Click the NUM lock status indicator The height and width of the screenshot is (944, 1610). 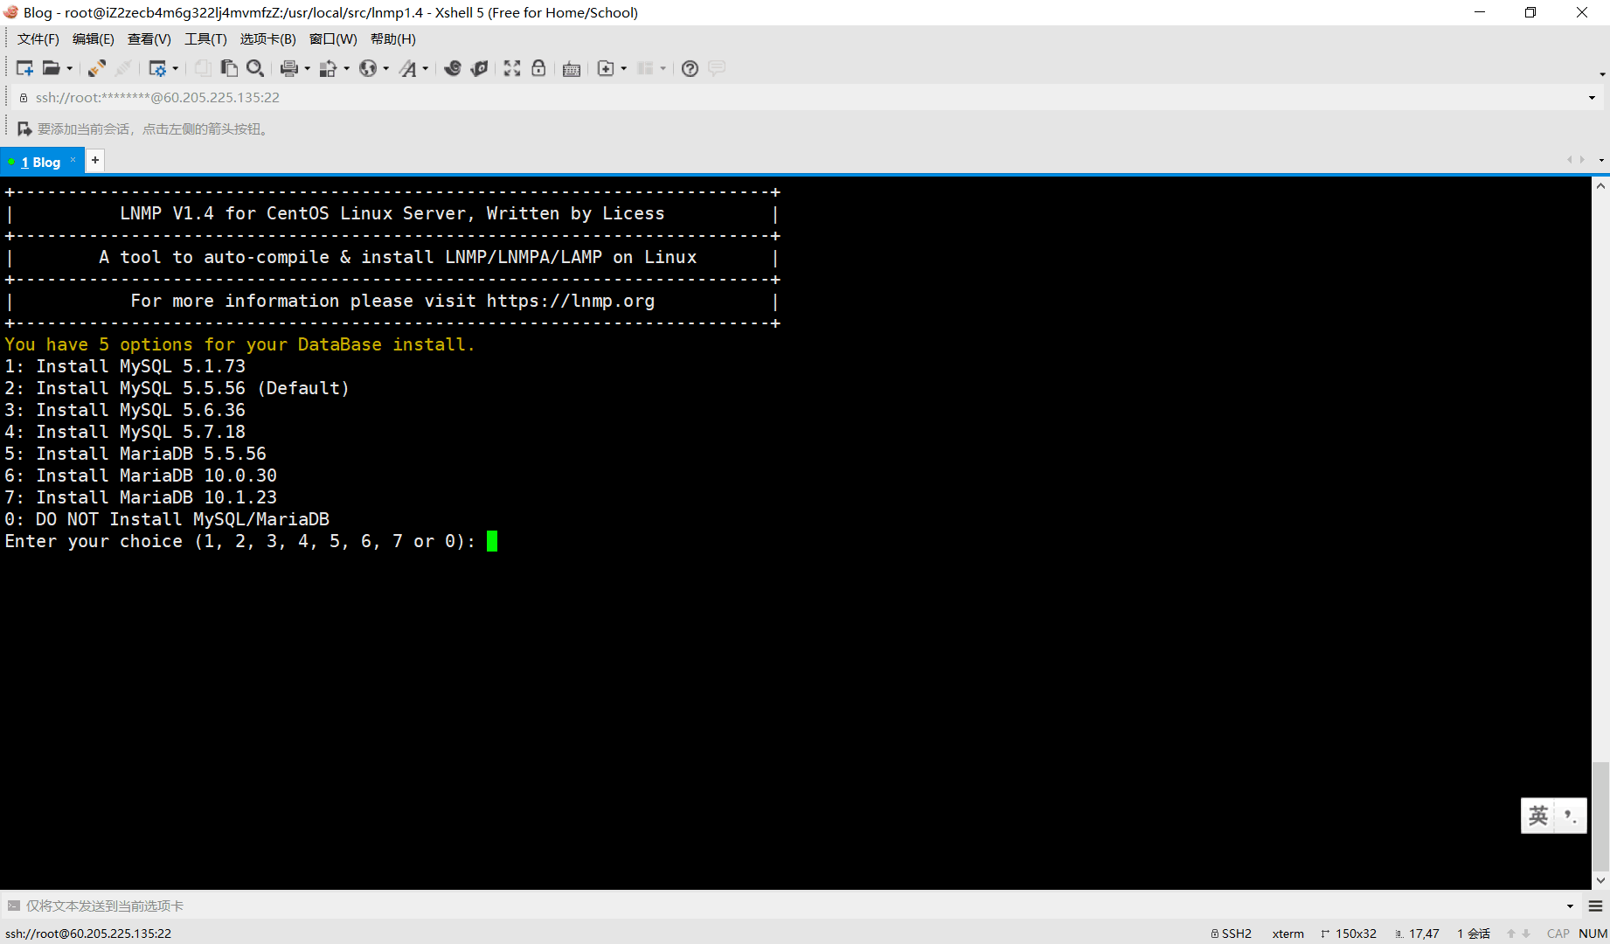click(1593, 934)
